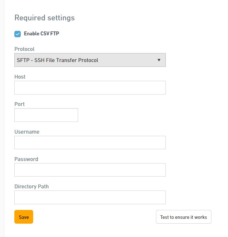Select the Directory Path input field
The width and height of the screenshot is (228, 237).
pyautogui.click(x=90, y=198)
